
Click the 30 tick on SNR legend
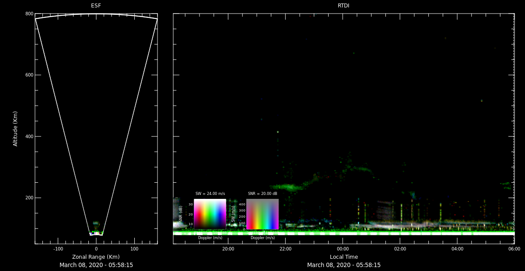click(x=191, y=205)
